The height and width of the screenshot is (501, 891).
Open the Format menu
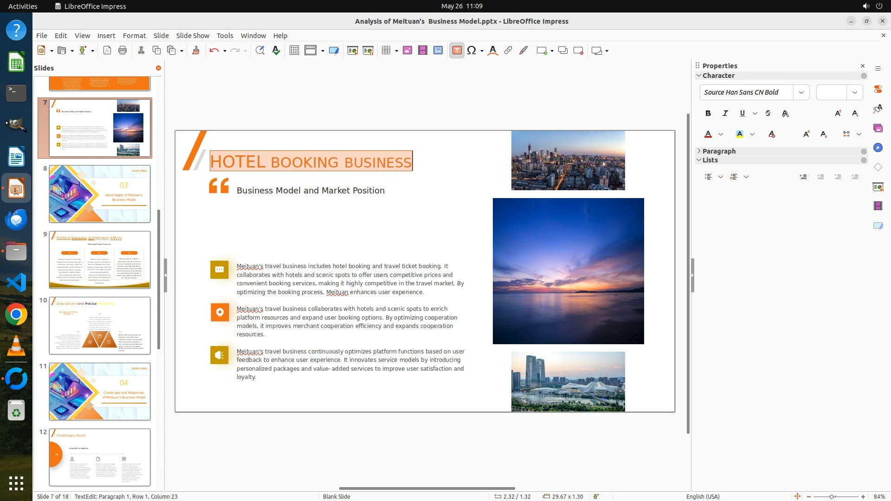134,36
